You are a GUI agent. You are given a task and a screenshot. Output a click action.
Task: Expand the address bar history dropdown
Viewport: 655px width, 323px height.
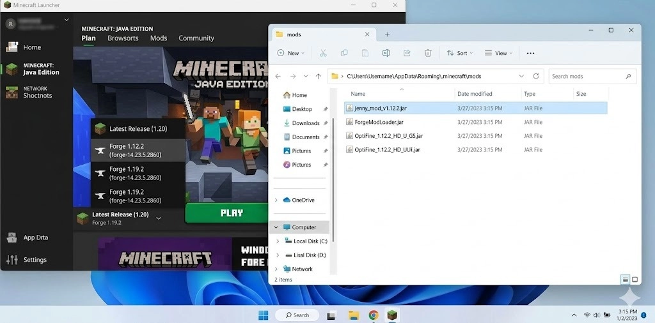pos(521,76)
